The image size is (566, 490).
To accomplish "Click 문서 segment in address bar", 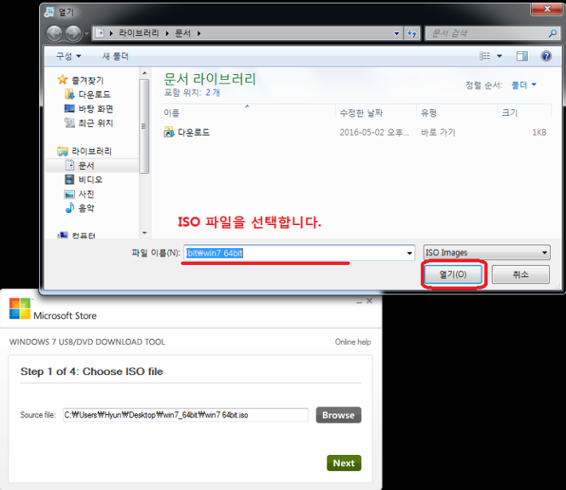I will coord(183,34).
